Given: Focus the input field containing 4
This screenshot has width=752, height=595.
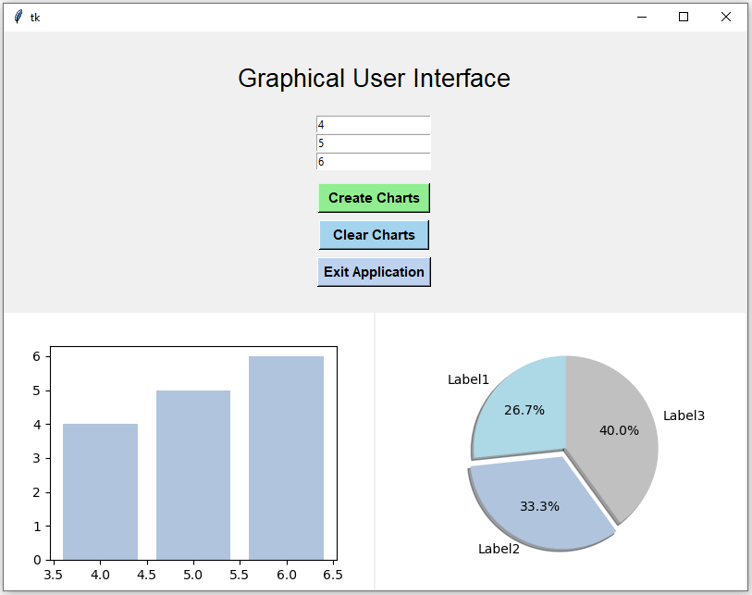Looking at the screenshot, I should (x=373, y=125).
